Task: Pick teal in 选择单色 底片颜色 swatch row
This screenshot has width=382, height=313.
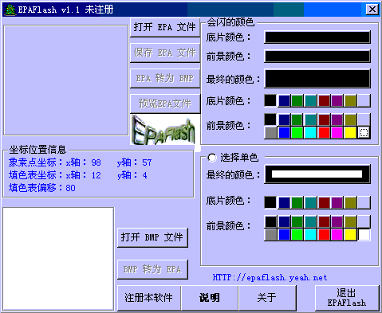Action: tap(311, 202)
